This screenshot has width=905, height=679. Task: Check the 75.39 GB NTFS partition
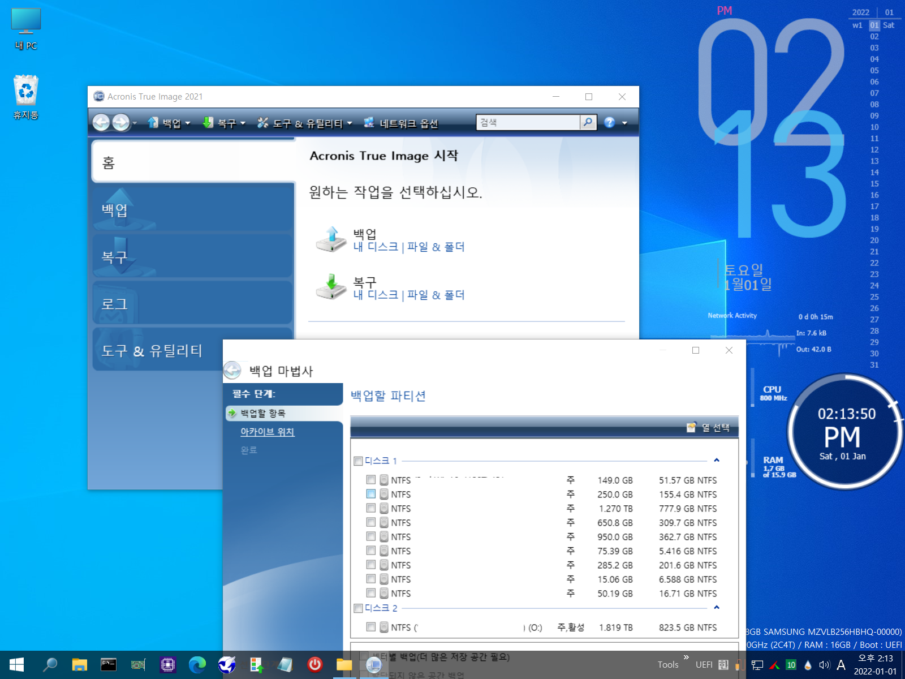coord(370,551)
